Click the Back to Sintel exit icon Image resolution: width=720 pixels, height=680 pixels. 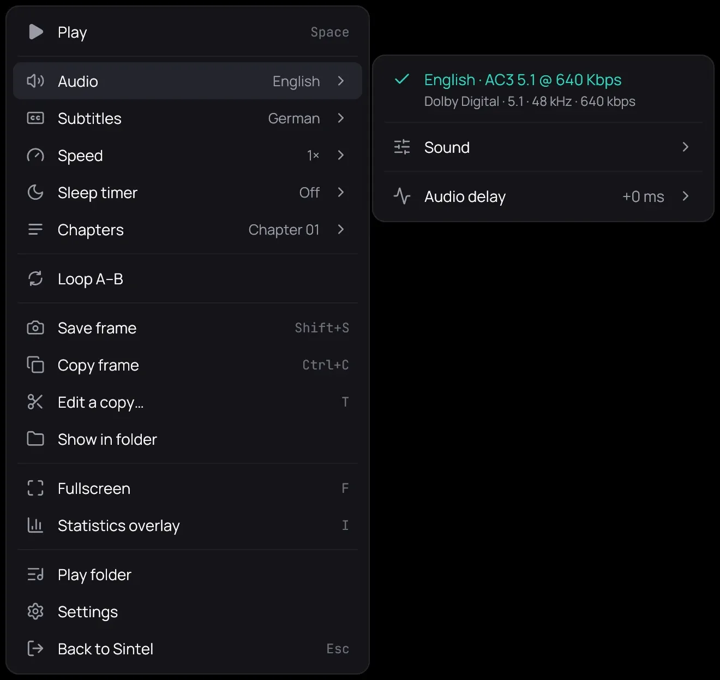point(35,648)
